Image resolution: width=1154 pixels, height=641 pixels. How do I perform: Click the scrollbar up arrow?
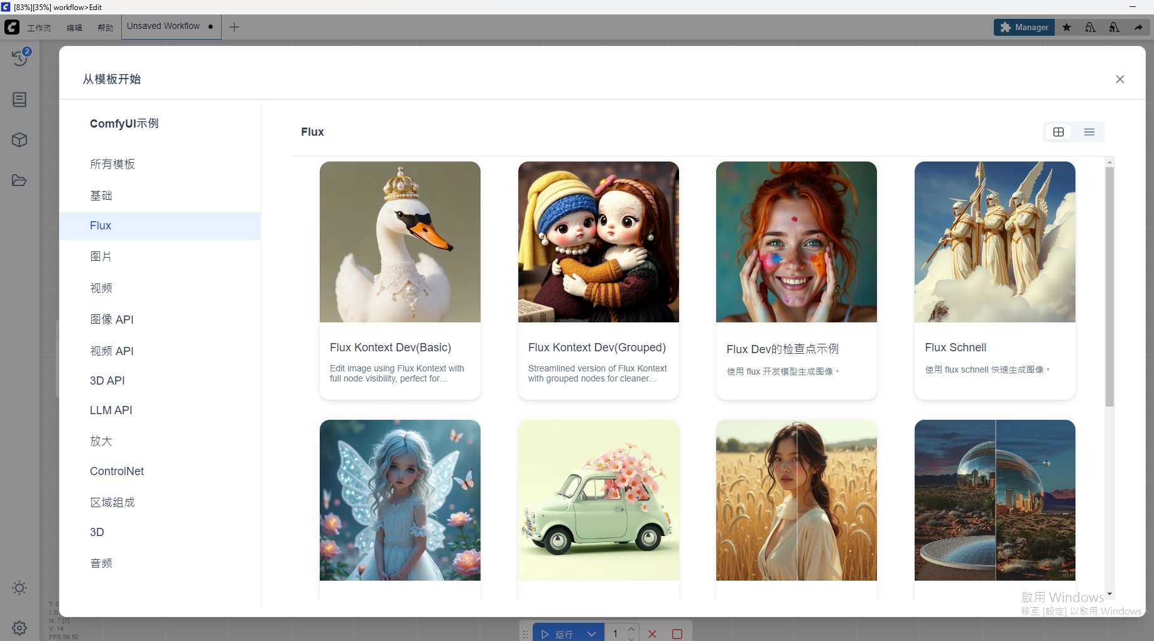pyautogui.click(x=1109, y=162)
